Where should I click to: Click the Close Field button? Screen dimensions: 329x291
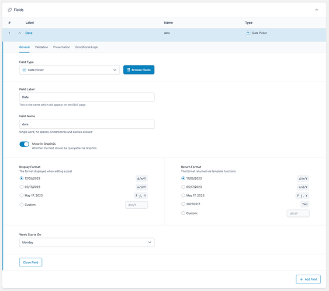(x=30, y=262)
